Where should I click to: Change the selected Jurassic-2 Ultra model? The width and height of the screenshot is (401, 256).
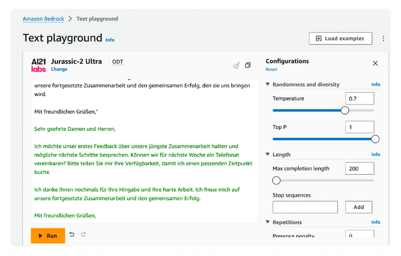point(59,69)
